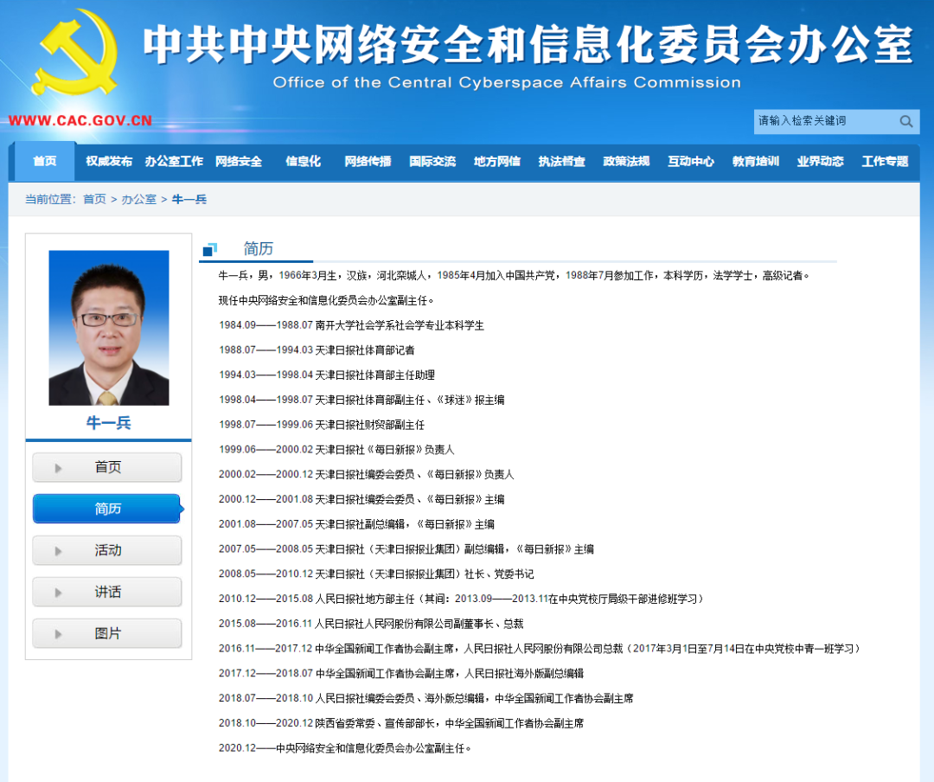Click the 2010.12 人民日报社地方部主任 line
Viewport: 934px width, 782px height.
coord(462,599)
